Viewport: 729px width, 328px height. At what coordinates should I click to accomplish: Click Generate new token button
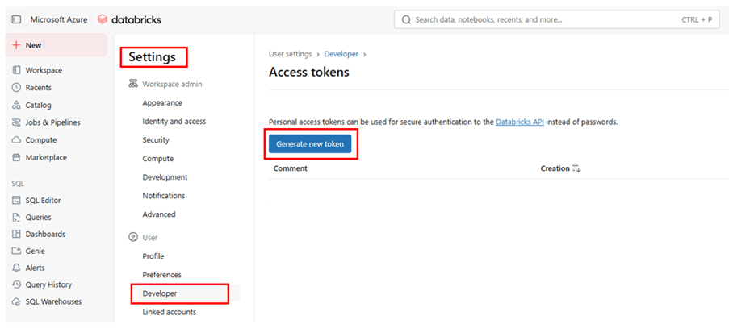[310, 144]
